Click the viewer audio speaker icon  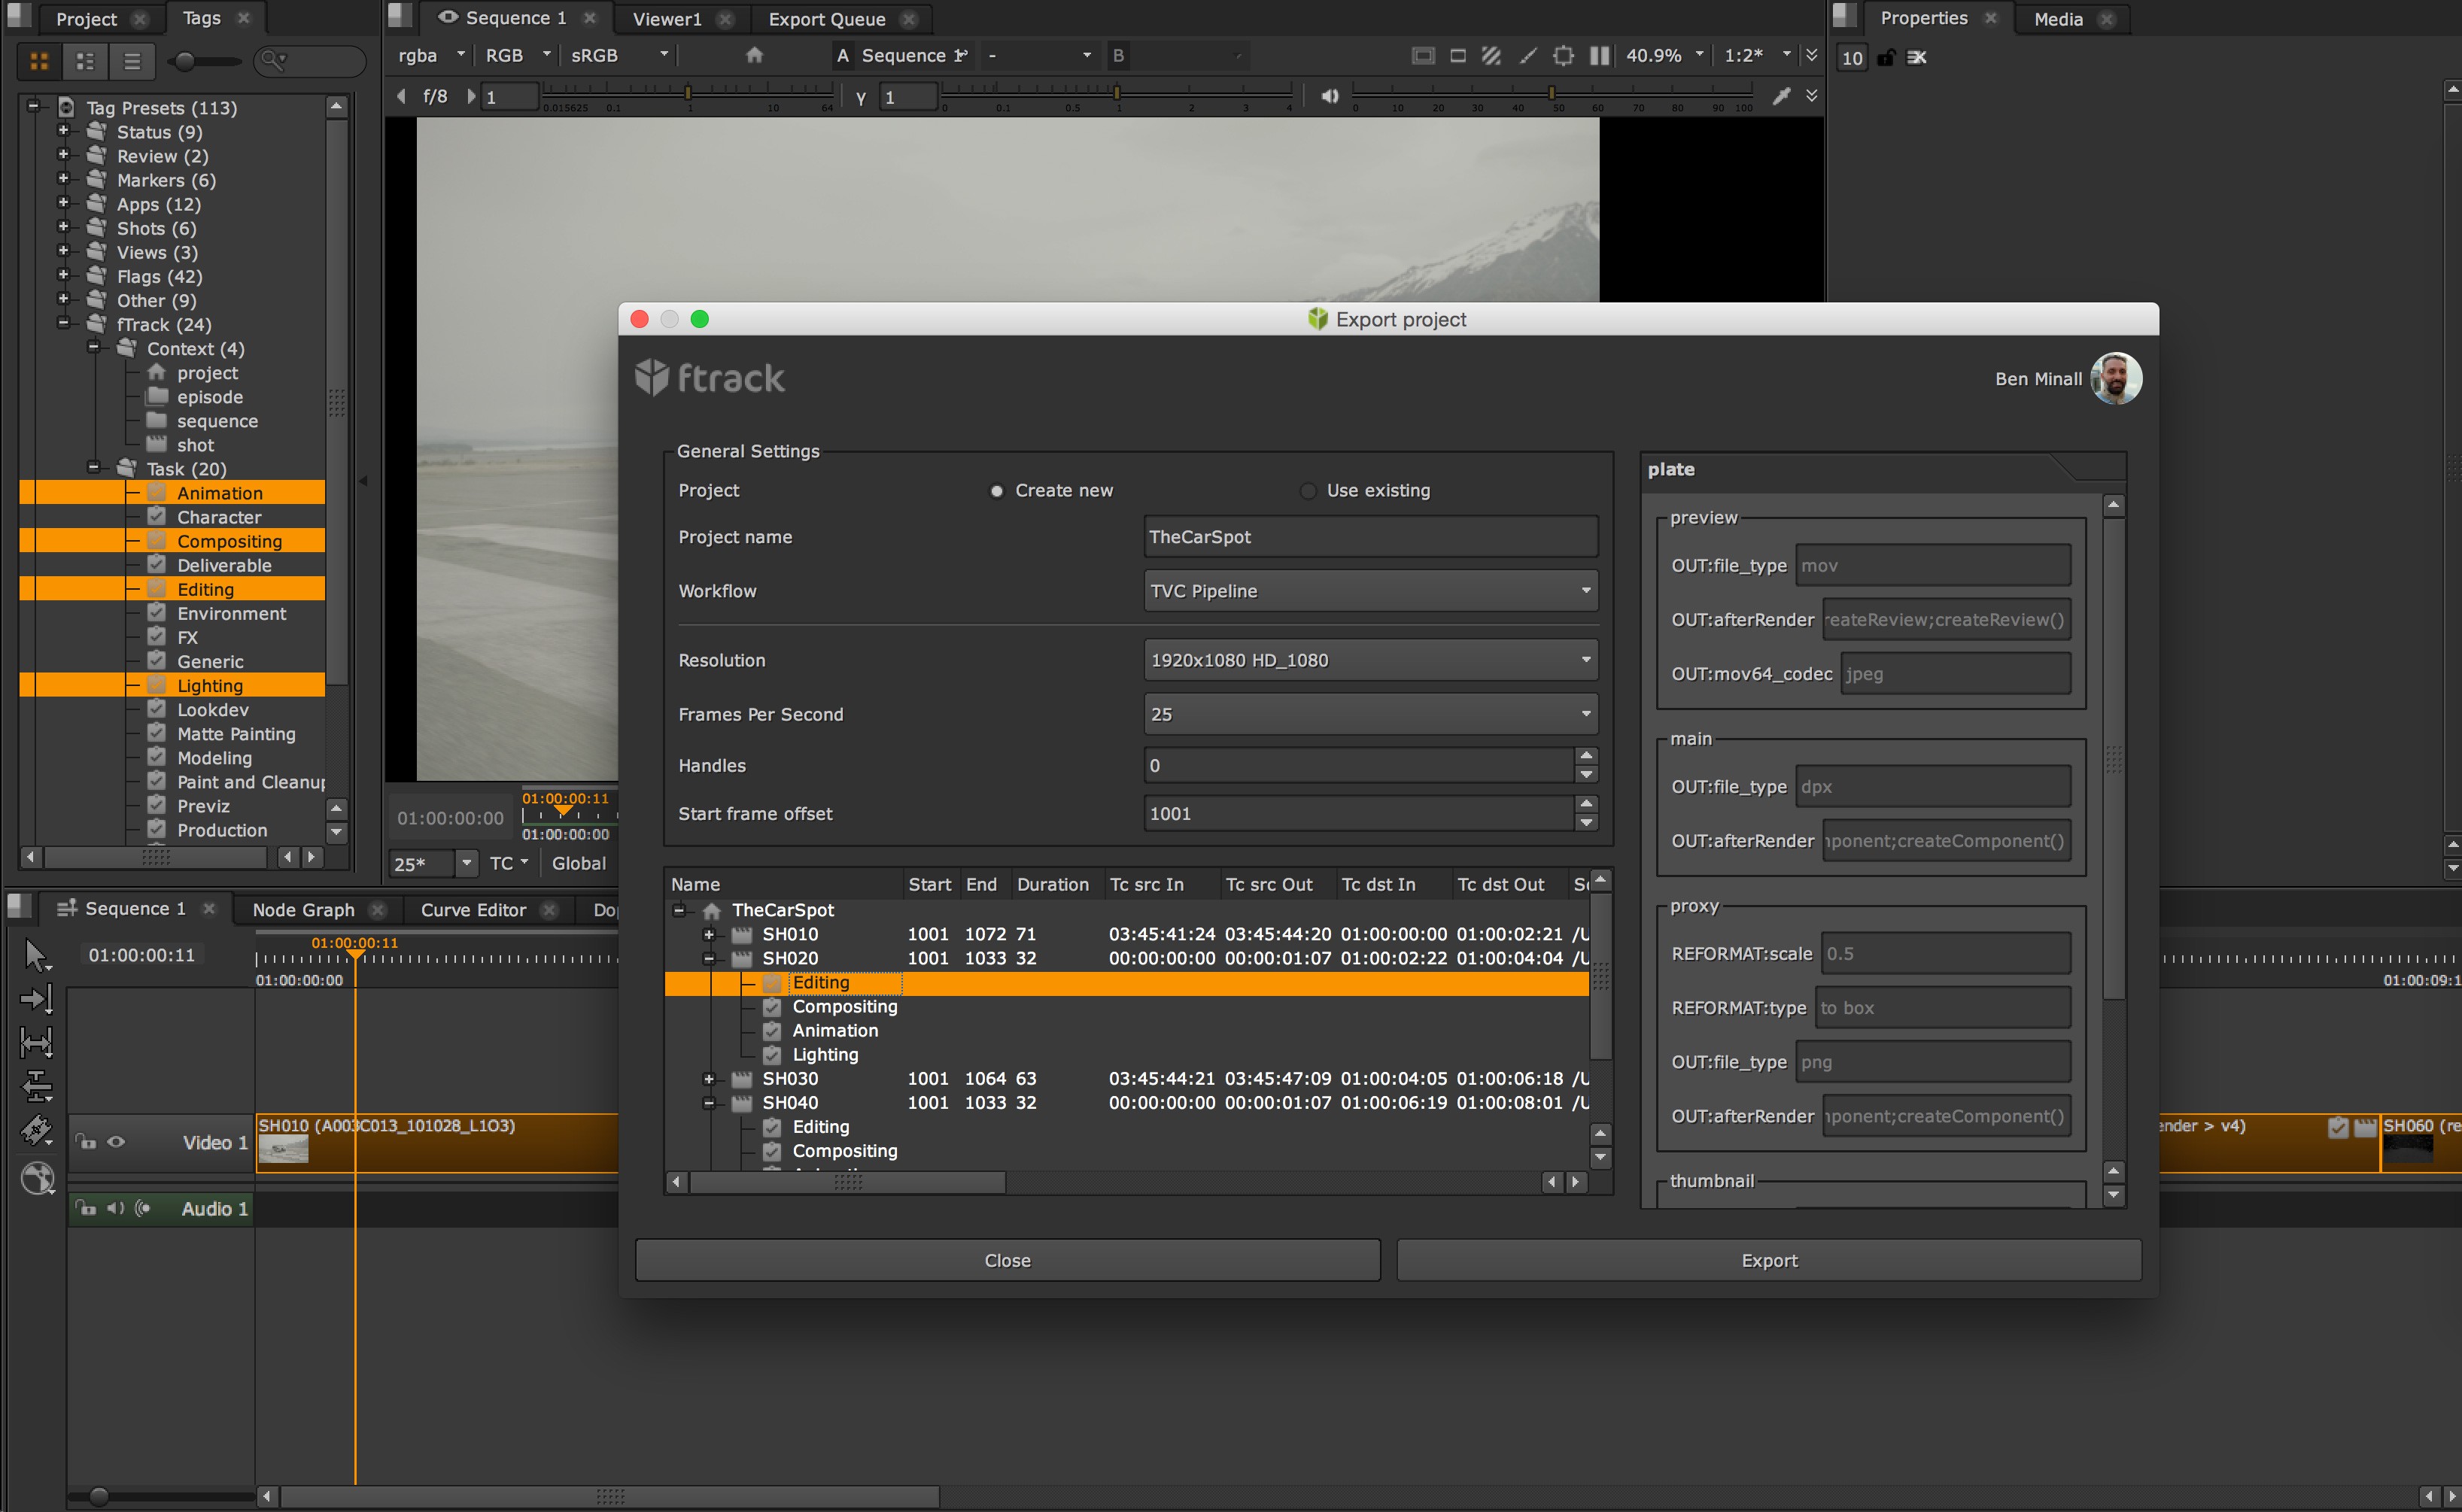(x=1329, y=96)
